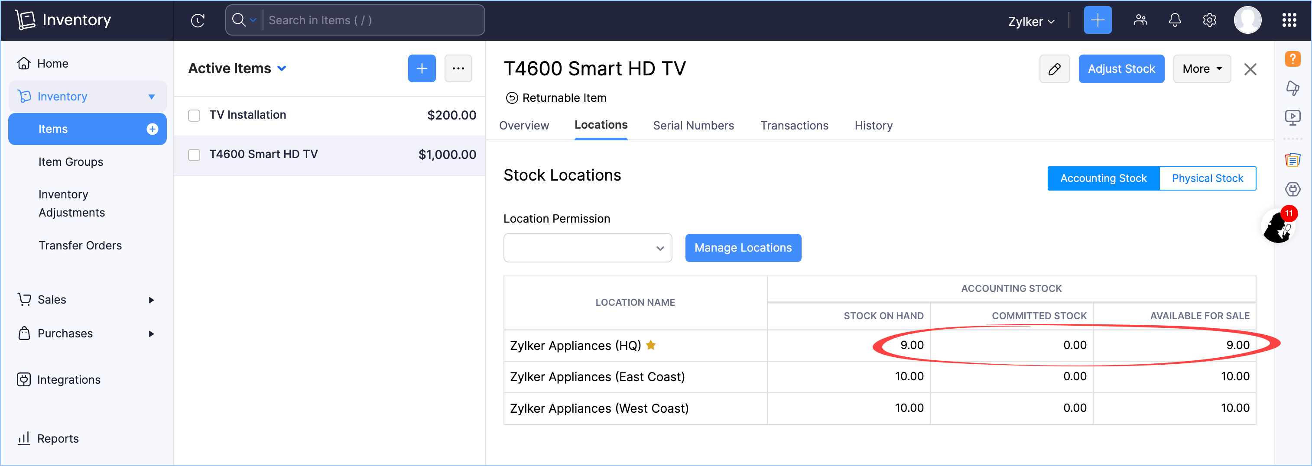Screen dimensions: 1312x466
Task: Open the TV Installation item row
Action: click(330, 116)
